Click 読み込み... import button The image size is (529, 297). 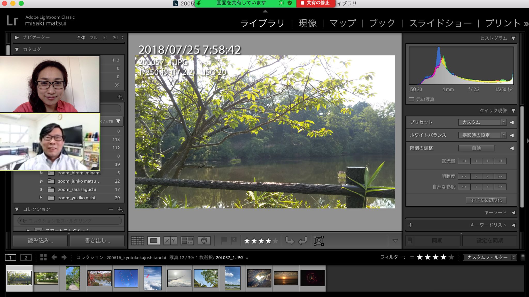pyautogui.click(x=40, y=241)
